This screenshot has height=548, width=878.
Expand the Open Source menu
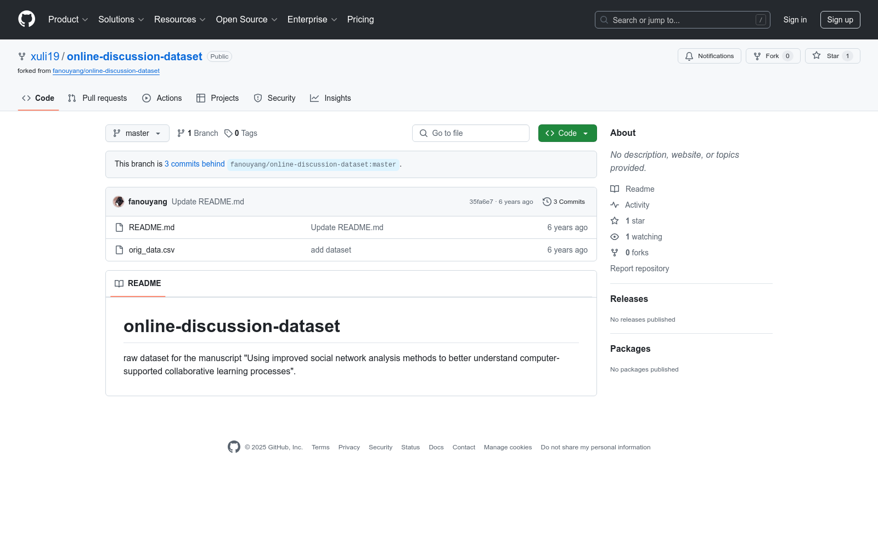(x=247, y=20)
